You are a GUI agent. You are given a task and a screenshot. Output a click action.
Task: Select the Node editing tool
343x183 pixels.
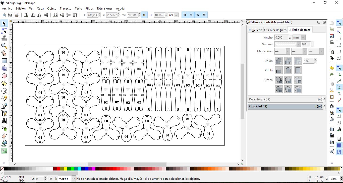pos(4,31)
